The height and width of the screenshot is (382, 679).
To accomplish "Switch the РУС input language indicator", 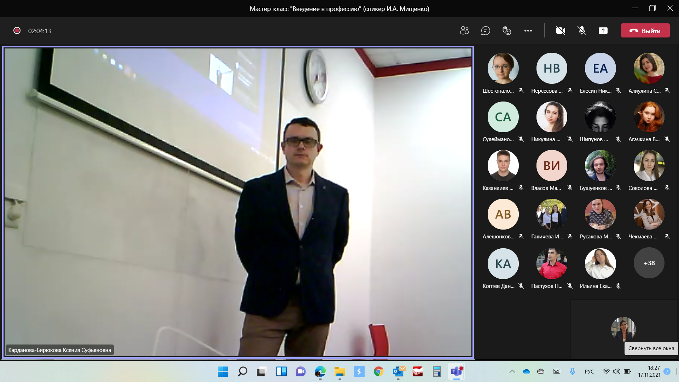I will pos(589,371).
